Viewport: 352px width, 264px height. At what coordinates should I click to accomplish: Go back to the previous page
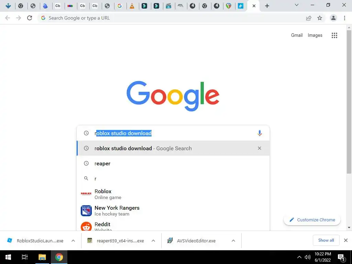[x=8, y=18]
